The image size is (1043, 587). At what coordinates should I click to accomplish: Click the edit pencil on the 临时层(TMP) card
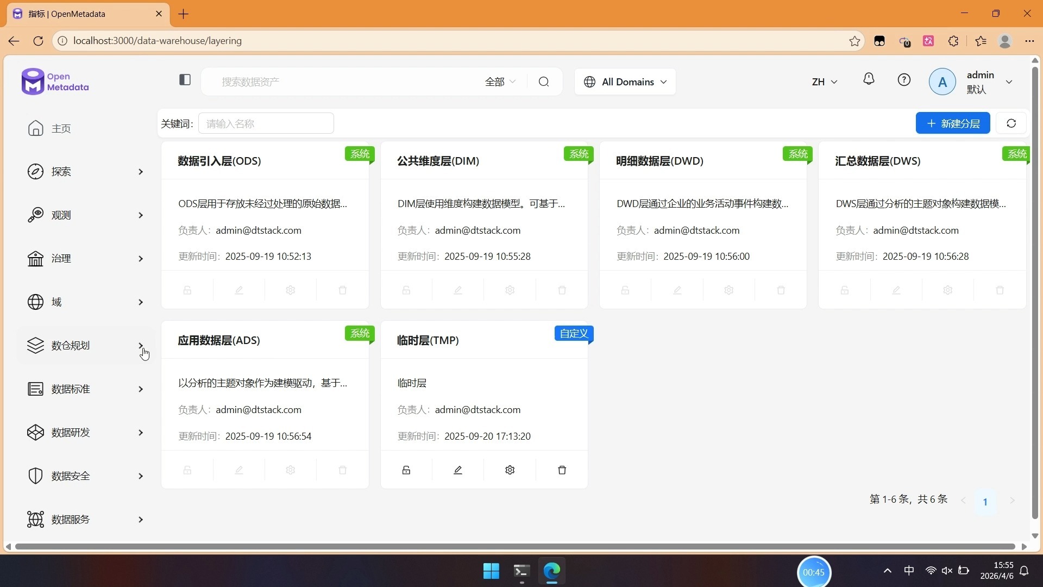tap(458, 470)
